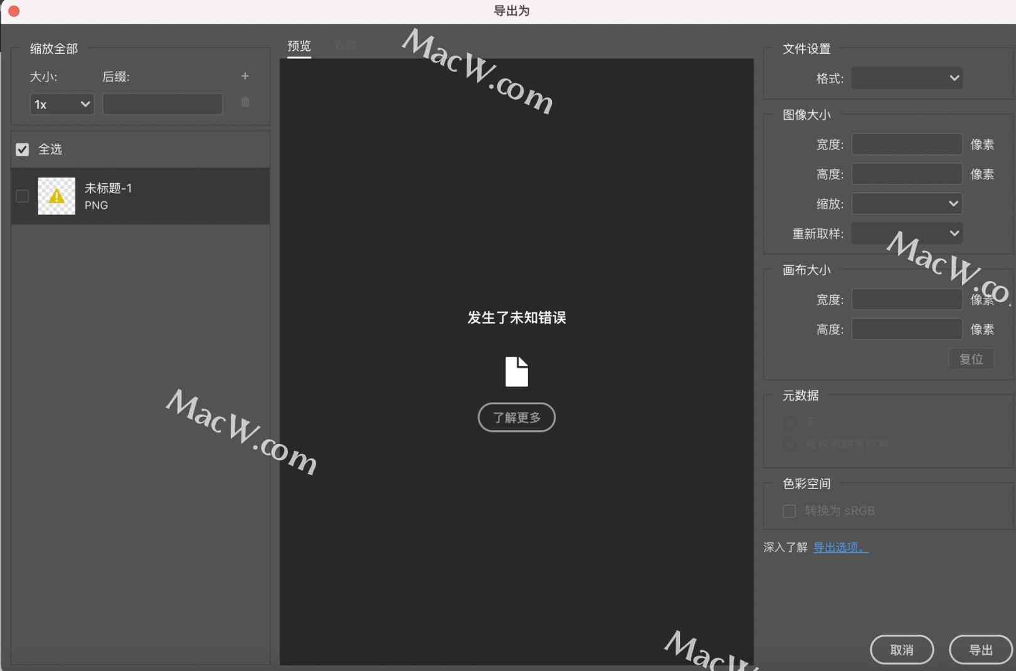
Task: Select the copyright and contact info metadata radio
Action: pyautogui.click(x=790, y=445)
